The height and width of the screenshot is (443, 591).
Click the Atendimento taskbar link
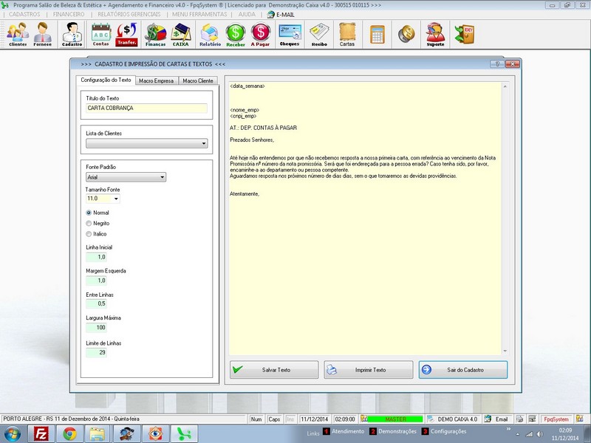[348, 431]
